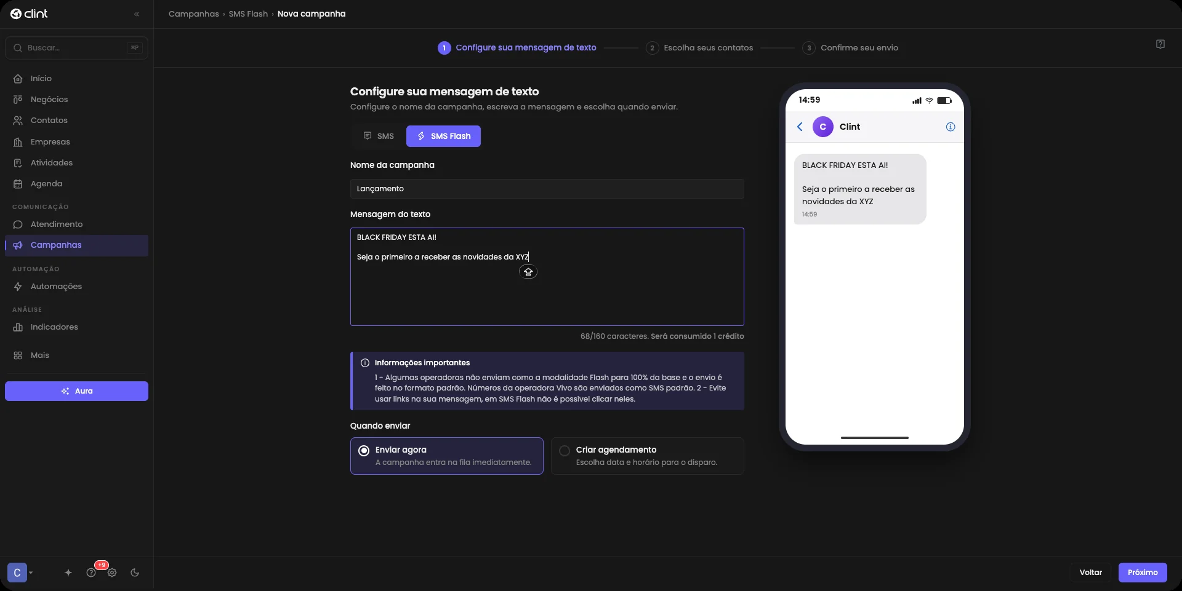Open help with the notification badge icon
This screenshot has height=591, width=1182.
pyautogui.click(x=91, y=573)
